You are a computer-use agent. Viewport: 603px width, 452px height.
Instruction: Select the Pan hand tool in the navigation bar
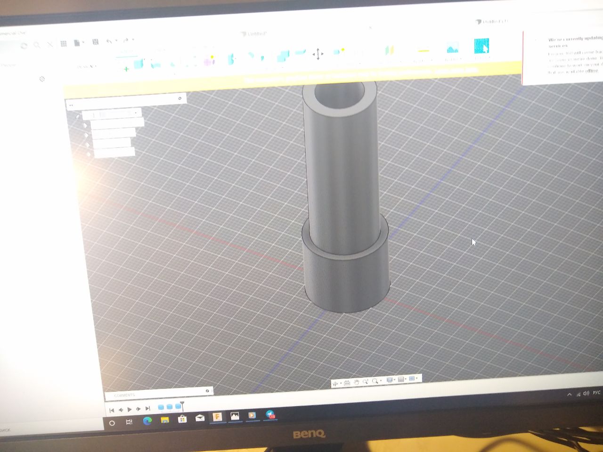[x=356, y=382]
